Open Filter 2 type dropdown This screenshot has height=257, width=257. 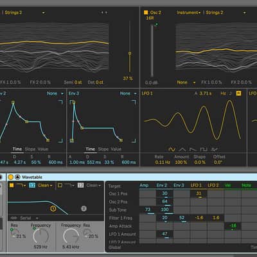pyautogui.click(x=69, y=185)
